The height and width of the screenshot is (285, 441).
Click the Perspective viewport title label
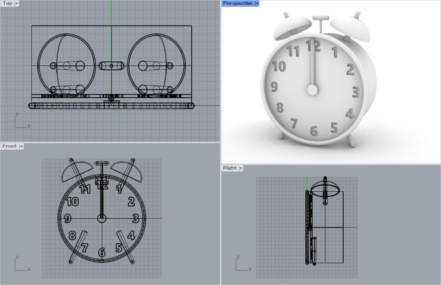tap(237, 3)
